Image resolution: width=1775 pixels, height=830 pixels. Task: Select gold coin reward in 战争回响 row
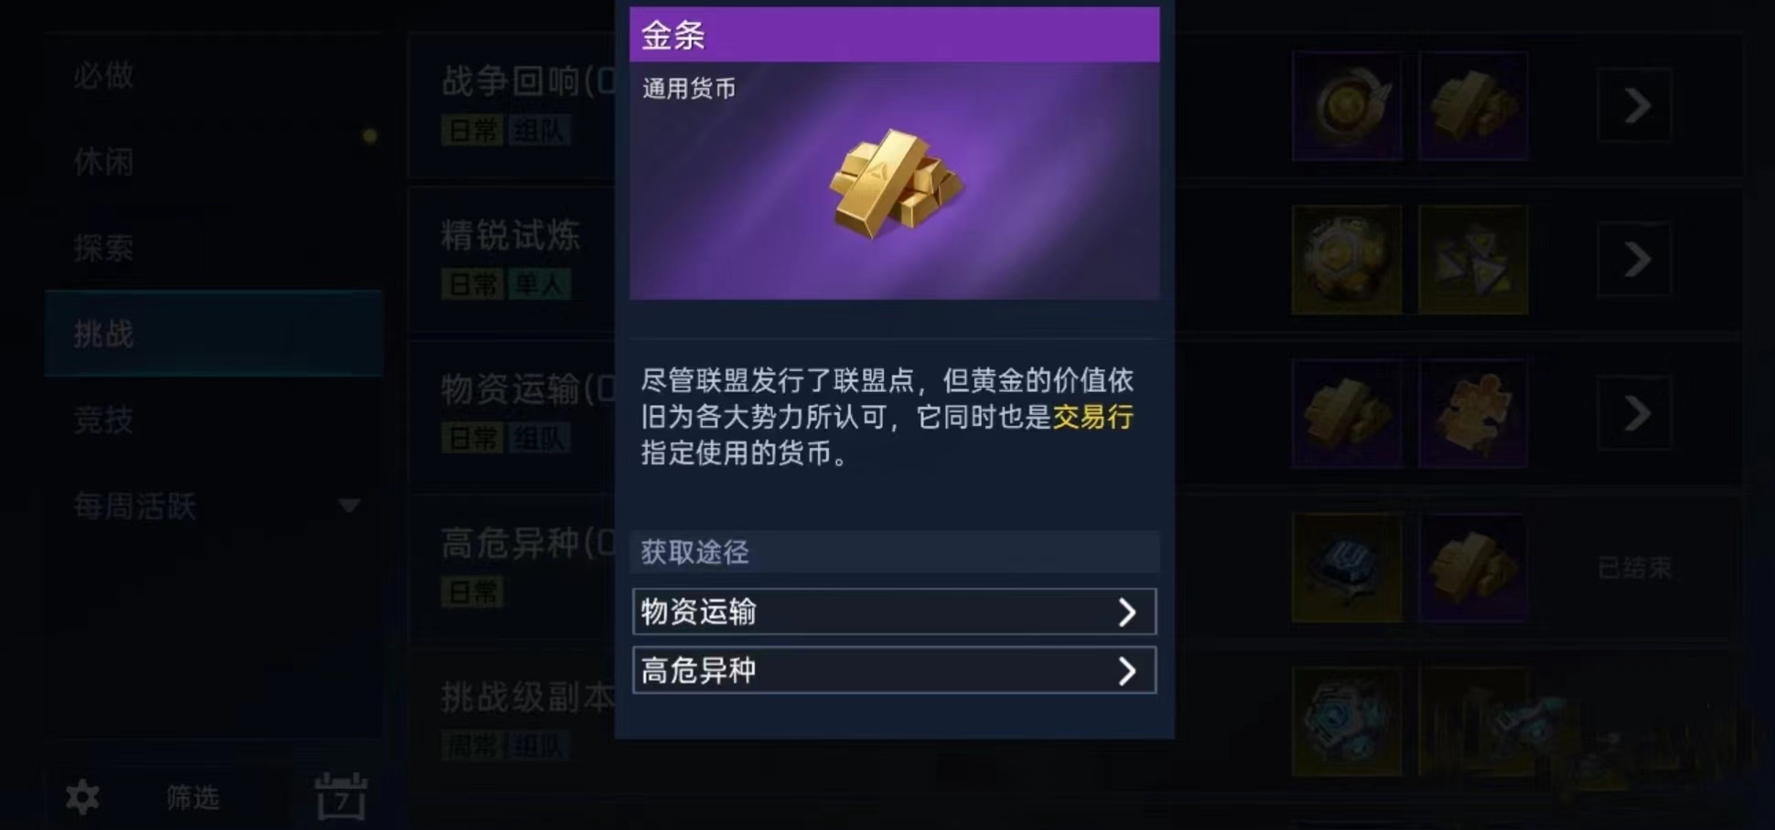coord(1347,106)
